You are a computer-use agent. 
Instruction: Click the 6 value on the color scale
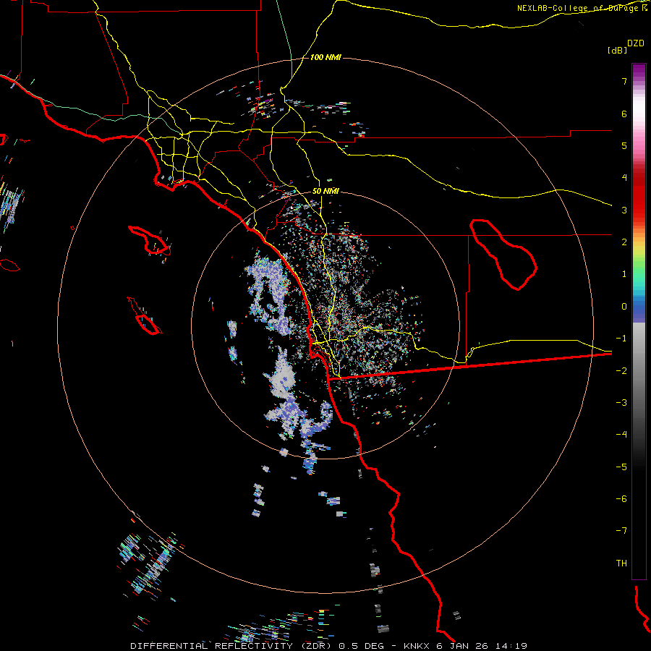624,114
